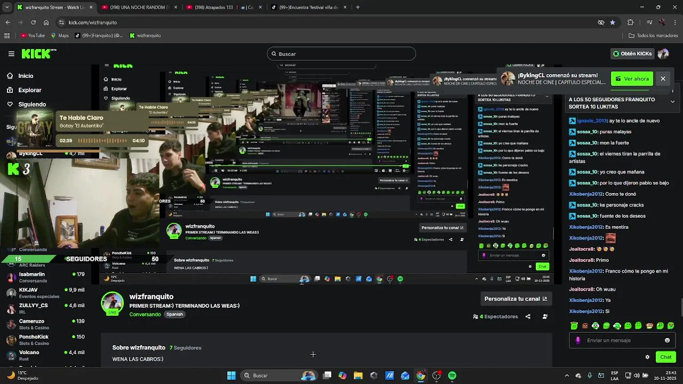Click the taskbar volume speaker icon
683x384 pixels.
coord(637,375)
